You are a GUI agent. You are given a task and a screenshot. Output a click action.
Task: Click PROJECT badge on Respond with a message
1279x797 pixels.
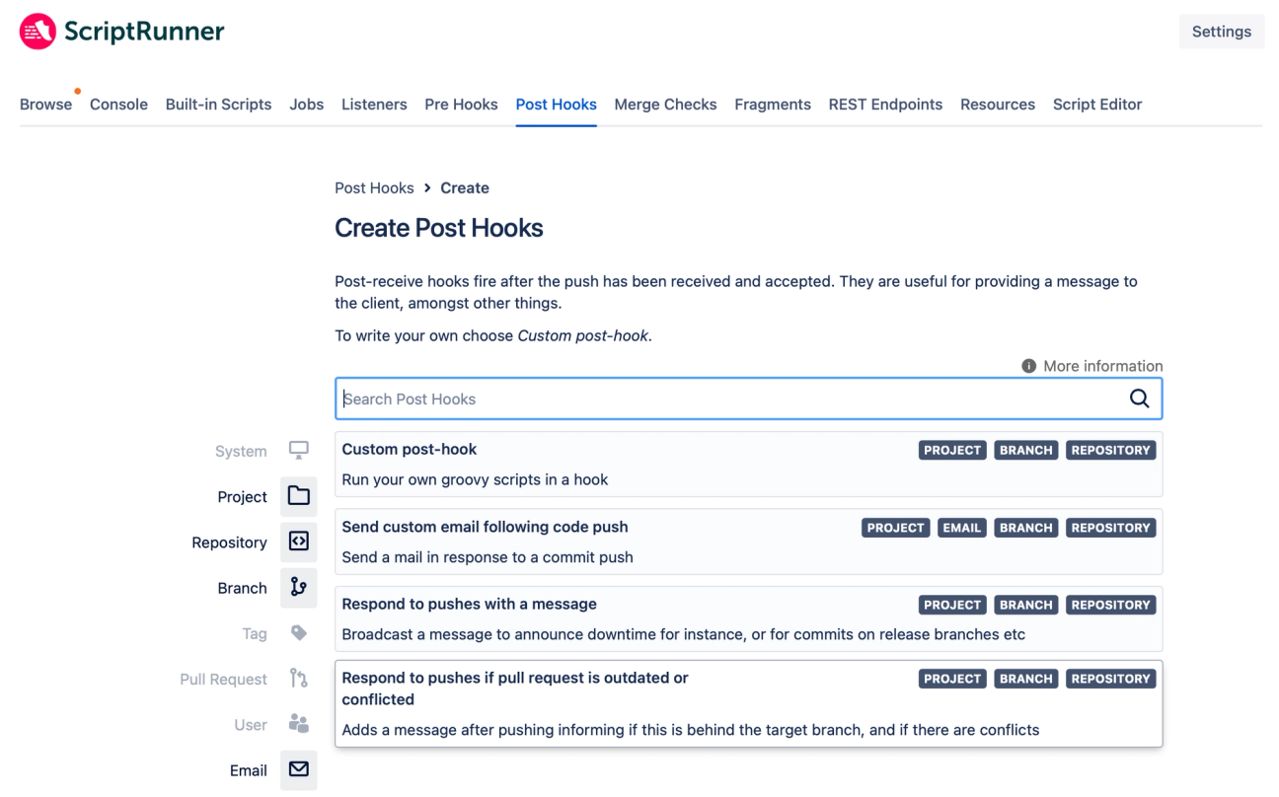952,605
